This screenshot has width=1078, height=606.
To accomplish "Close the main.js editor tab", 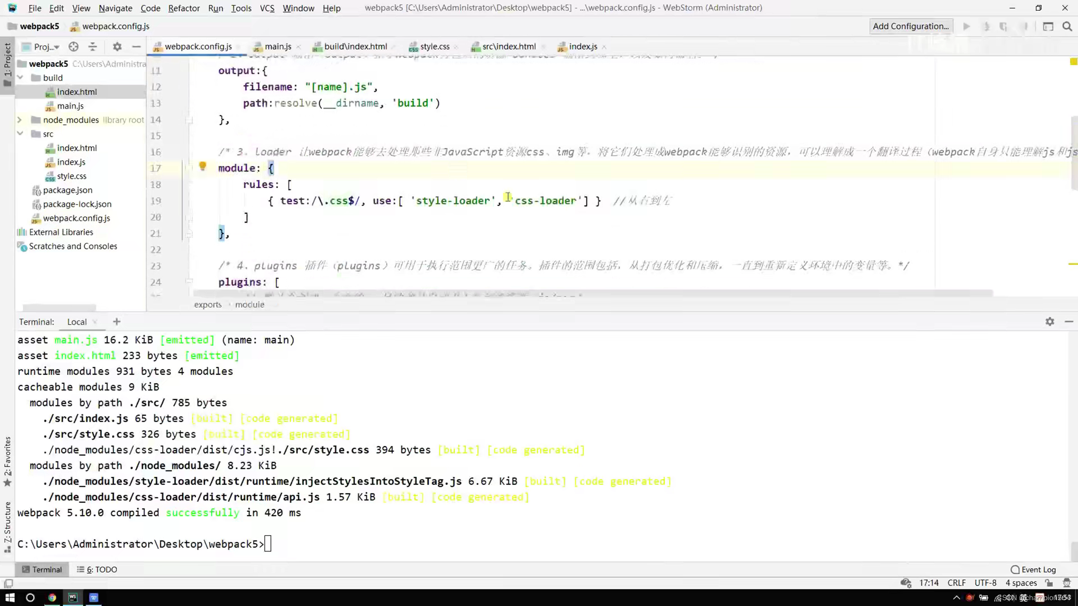I will pyautogui.click(x=299, y=47).
